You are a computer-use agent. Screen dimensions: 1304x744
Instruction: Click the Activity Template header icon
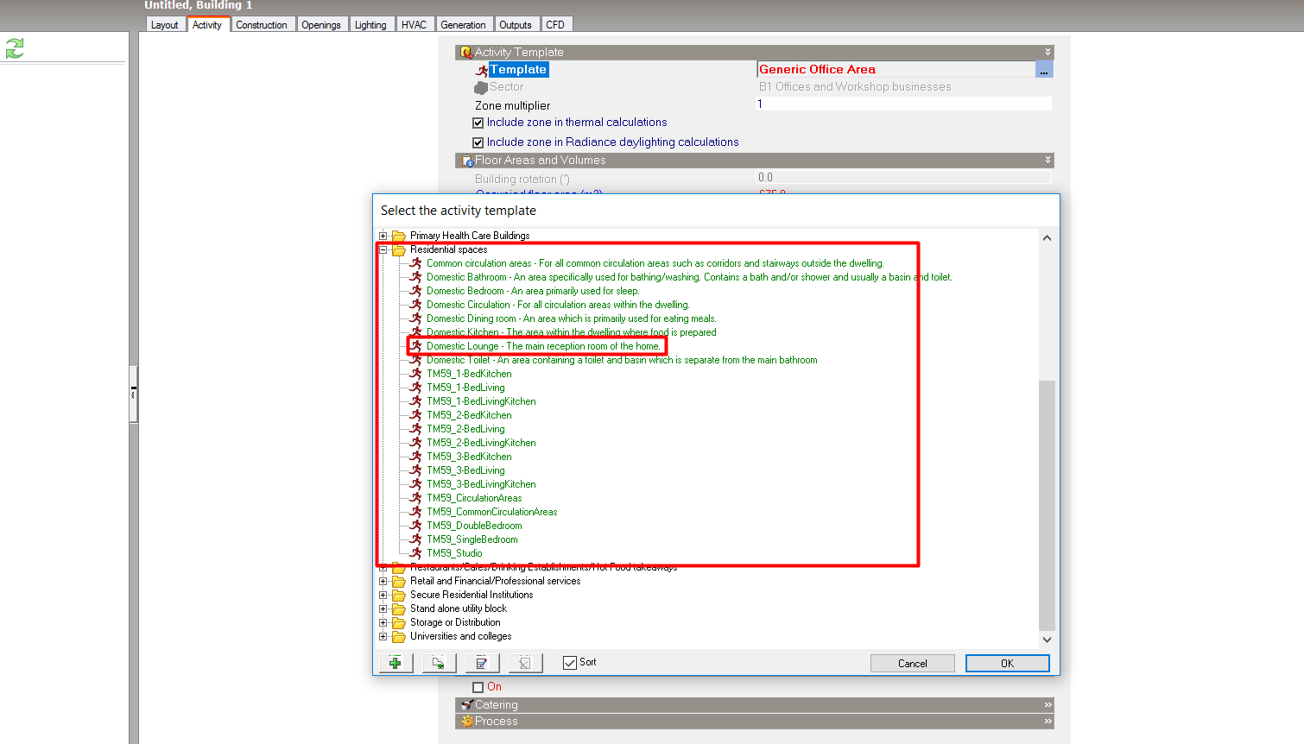pyautogui.click(x=466, y=53)
